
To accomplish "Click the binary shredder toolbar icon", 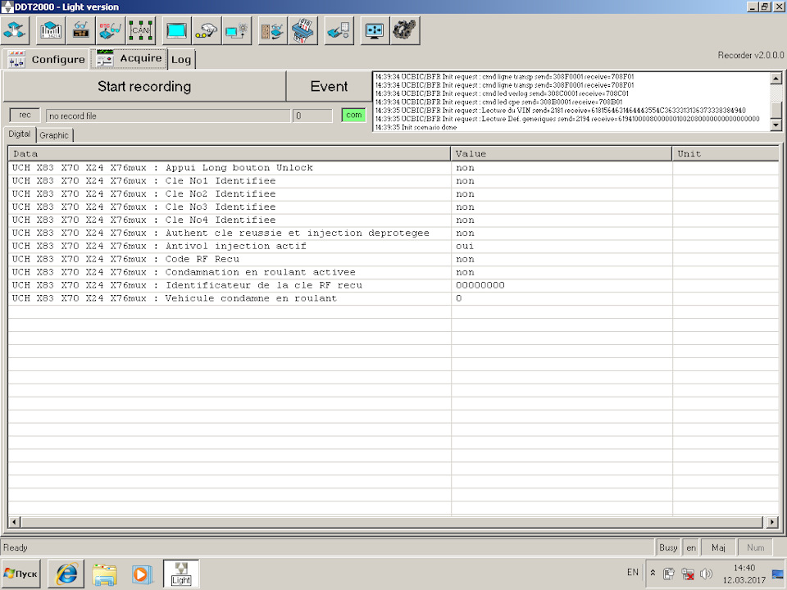I will (x=303, y=30).
